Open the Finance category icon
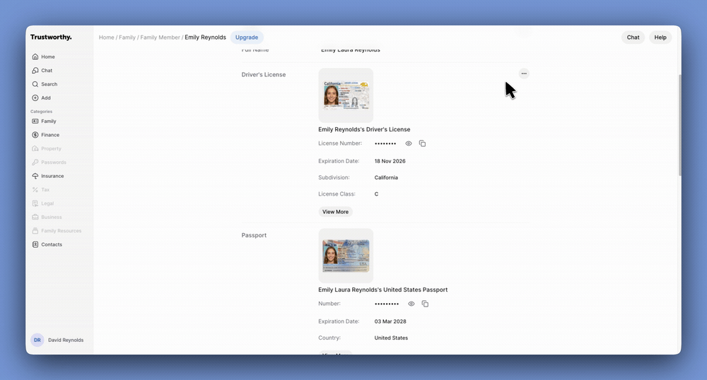707x380 pixels. point(35,135)
